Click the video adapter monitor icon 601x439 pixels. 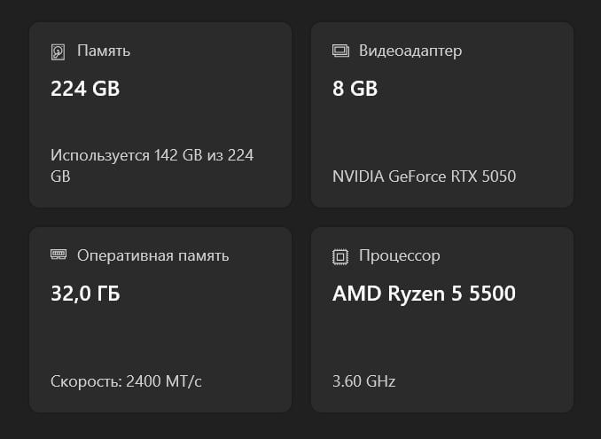(x=340, y=51)
